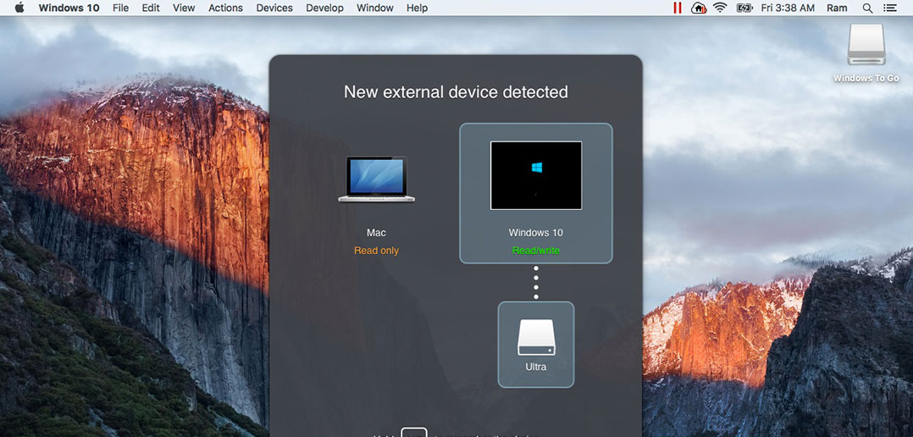
Task: Open the View menu
Action: tap(184, 8)
